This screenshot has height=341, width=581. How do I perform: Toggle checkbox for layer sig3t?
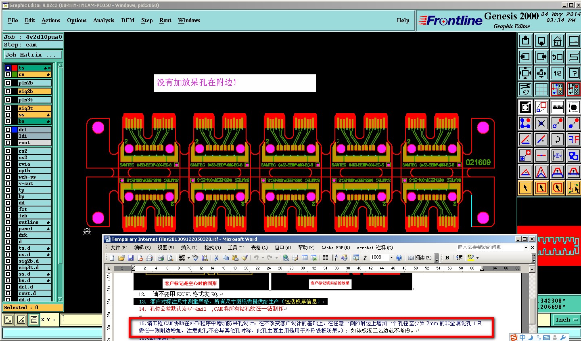pos(8,108)
